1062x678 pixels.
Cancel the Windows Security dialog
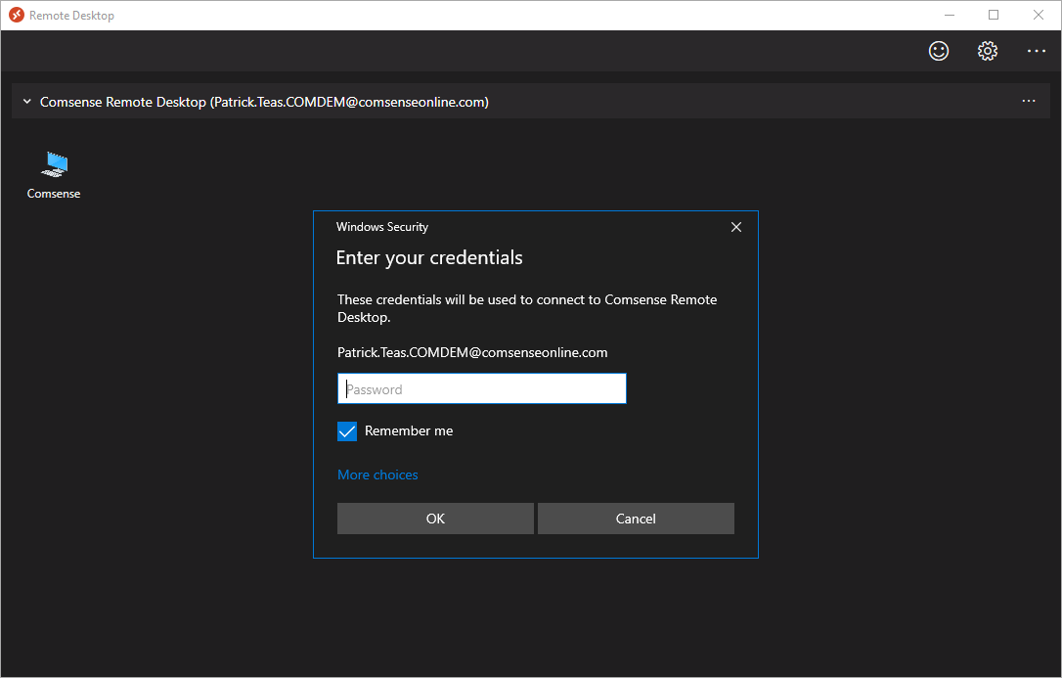(x=636, y=519)
